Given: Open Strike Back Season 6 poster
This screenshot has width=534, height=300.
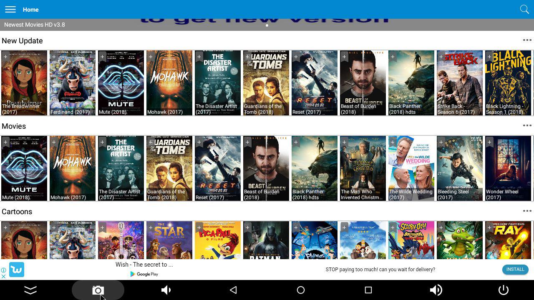Looking at the screenshot, I should coord(460,83).
